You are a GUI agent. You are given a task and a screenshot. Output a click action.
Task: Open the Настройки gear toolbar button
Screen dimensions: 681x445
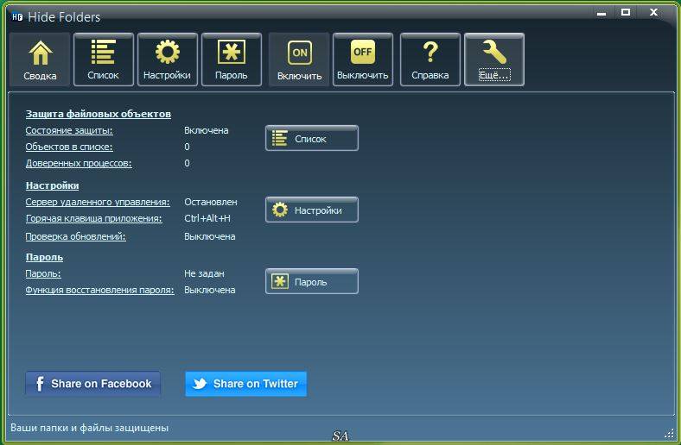pos(167,60)
